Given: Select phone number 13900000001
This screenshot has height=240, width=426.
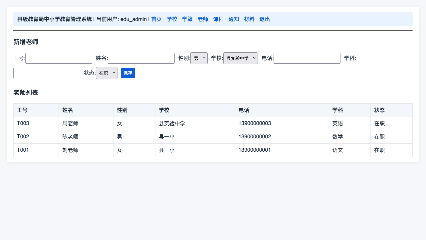Looking at the screenshot, I should pos(255,150).
